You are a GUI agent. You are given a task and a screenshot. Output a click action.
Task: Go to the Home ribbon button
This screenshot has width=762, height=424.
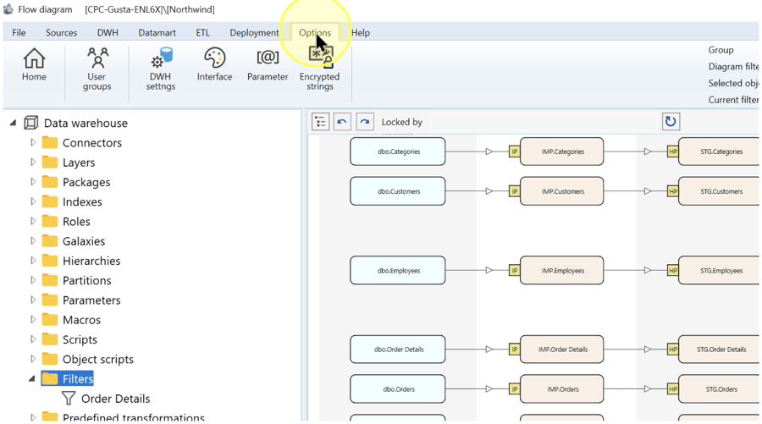34,64
